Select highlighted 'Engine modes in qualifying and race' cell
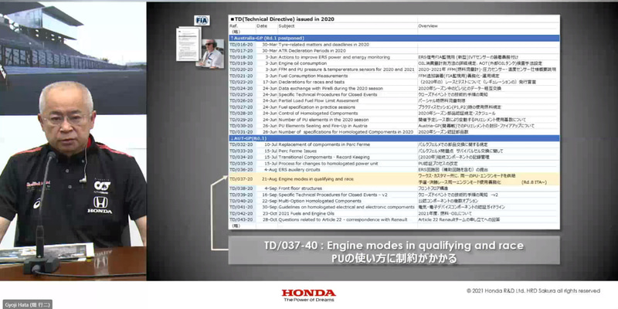618x309 pixels. (316, 179)
